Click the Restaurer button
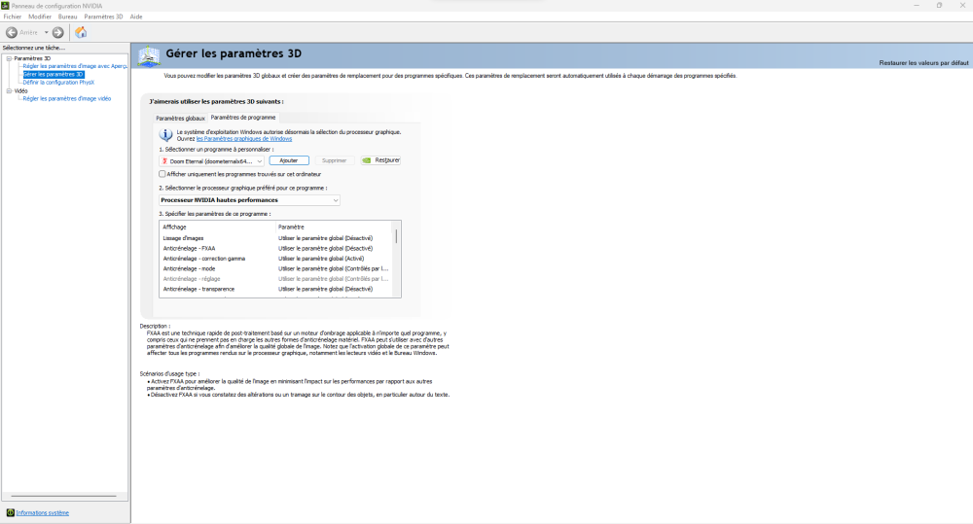Viewport: 973px width, 524px height. (x=380, y=160)
